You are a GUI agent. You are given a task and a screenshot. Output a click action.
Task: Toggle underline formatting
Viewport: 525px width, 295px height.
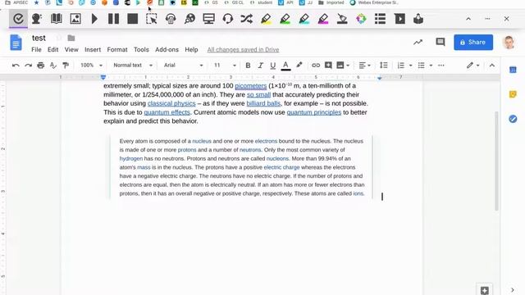tap(273, 66)
